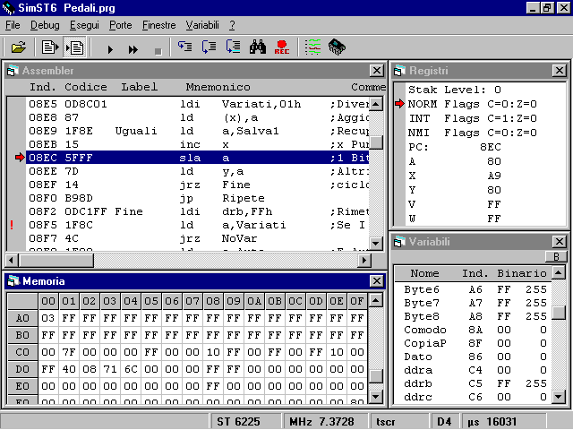Click the Binario column header in Variabili
573x430 pixels.
click(522, 273)
